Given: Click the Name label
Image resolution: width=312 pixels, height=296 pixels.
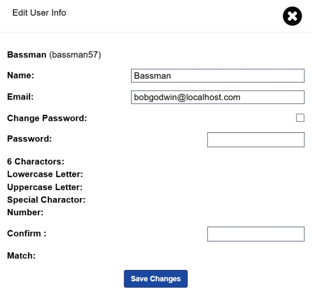Looking at the screenshot, I should [x=21, y=76].
